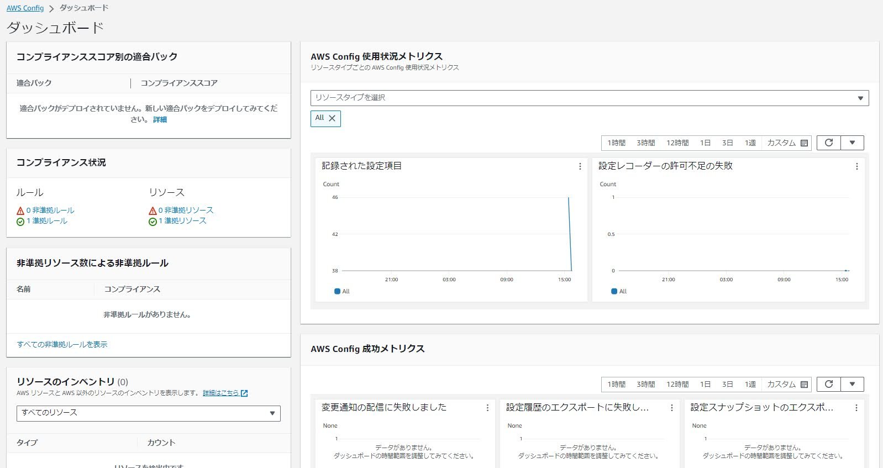Select 12時間 range in usage metrics
Screen dimensions: 883x468
[677, 143]
